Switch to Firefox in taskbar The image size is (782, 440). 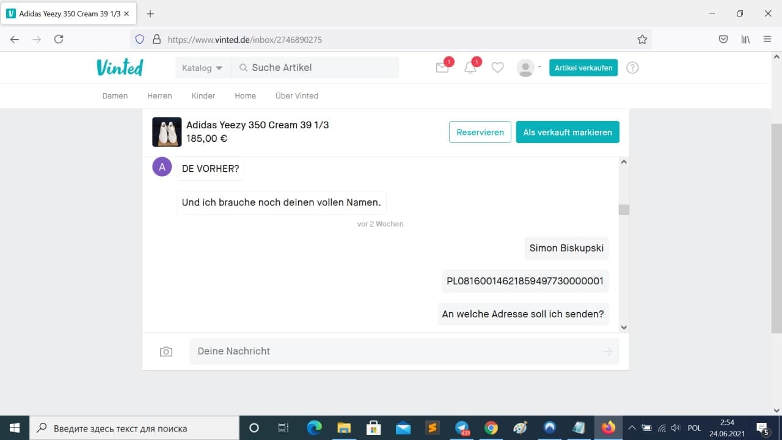coord(608,428)
